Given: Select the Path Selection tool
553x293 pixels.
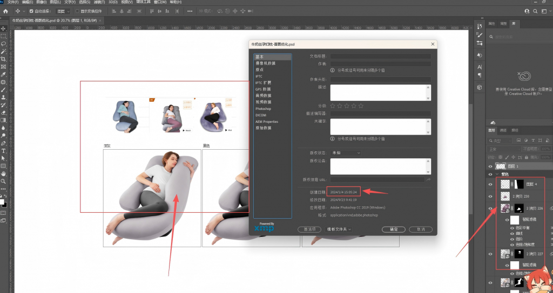Looking at the screenshot, I should [x=4, y=158].
